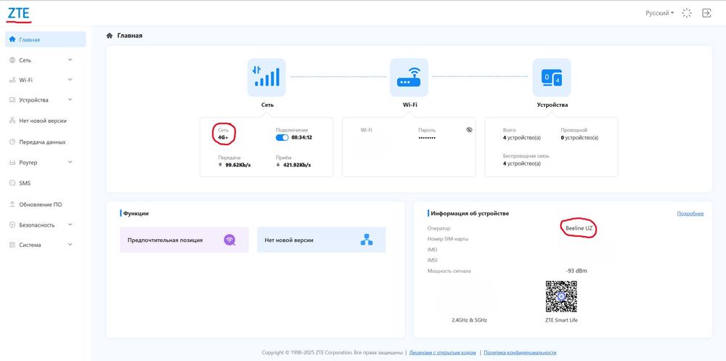Click the blue network topology icon
726x361 pixels.
(367, 240)
